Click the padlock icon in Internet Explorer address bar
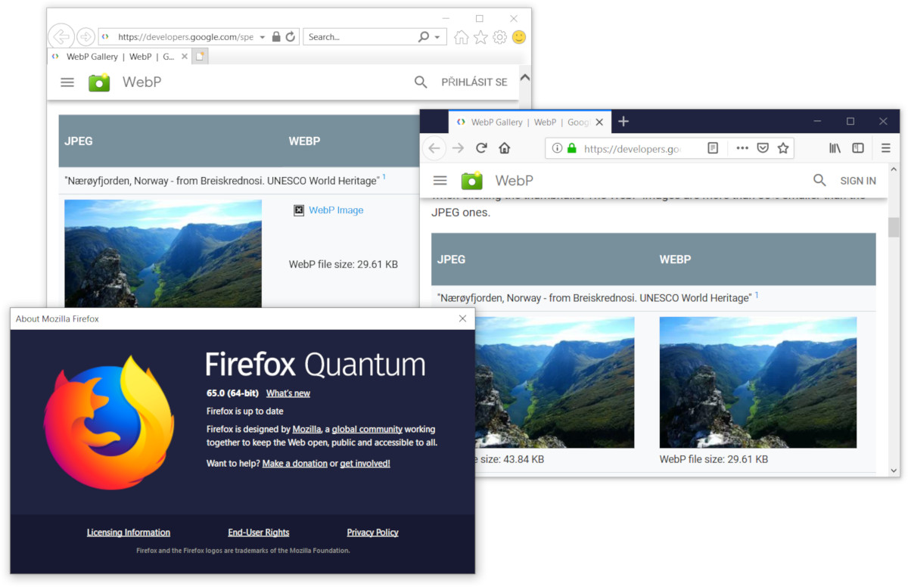 (276, 36)
